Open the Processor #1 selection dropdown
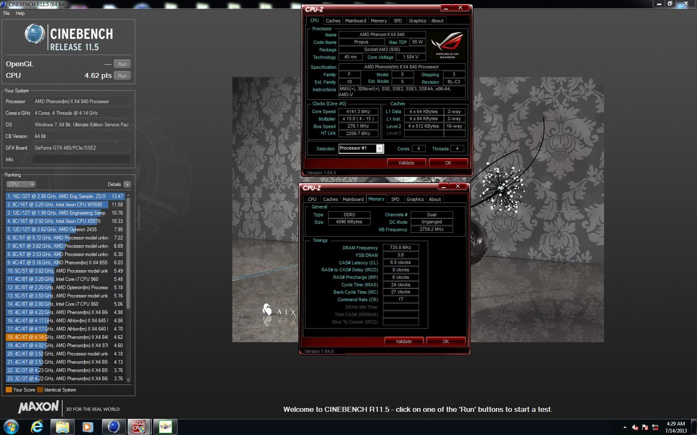 pyautogui.click(x=361, y=148)
